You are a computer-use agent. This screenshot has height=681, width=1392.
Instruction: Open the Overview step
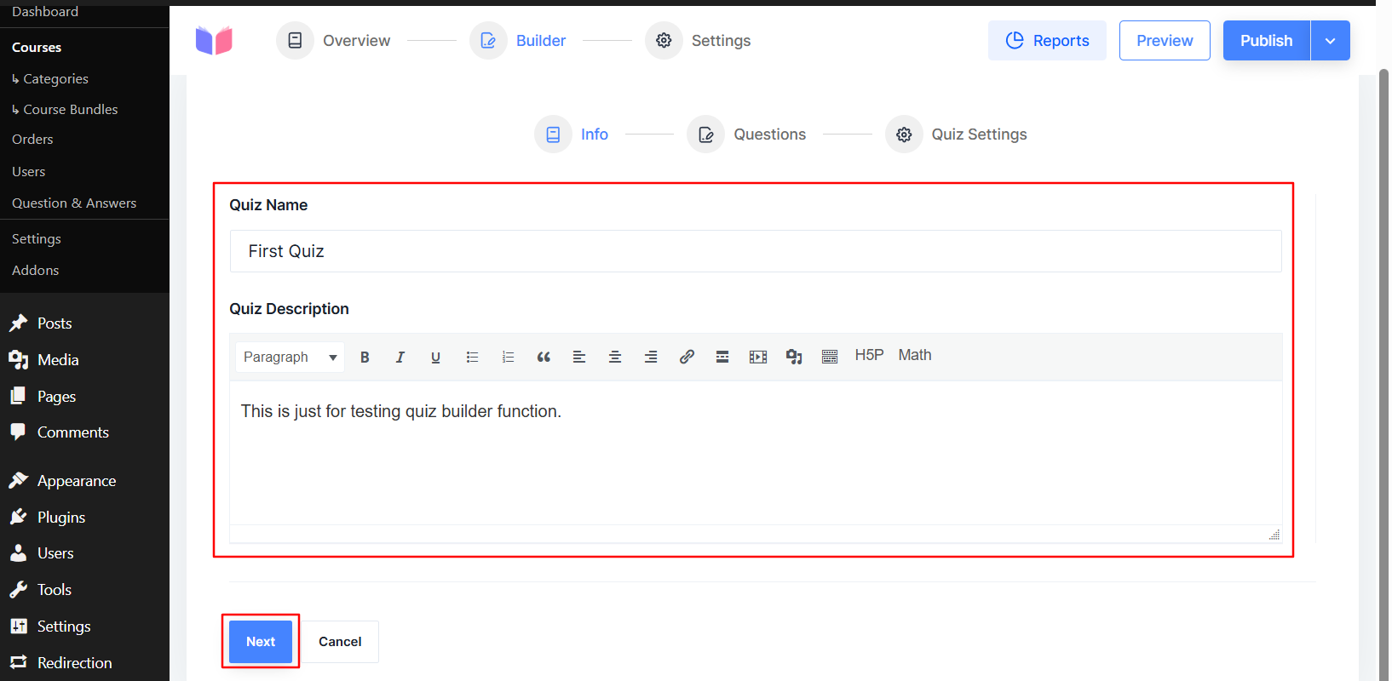coord(333,41)
